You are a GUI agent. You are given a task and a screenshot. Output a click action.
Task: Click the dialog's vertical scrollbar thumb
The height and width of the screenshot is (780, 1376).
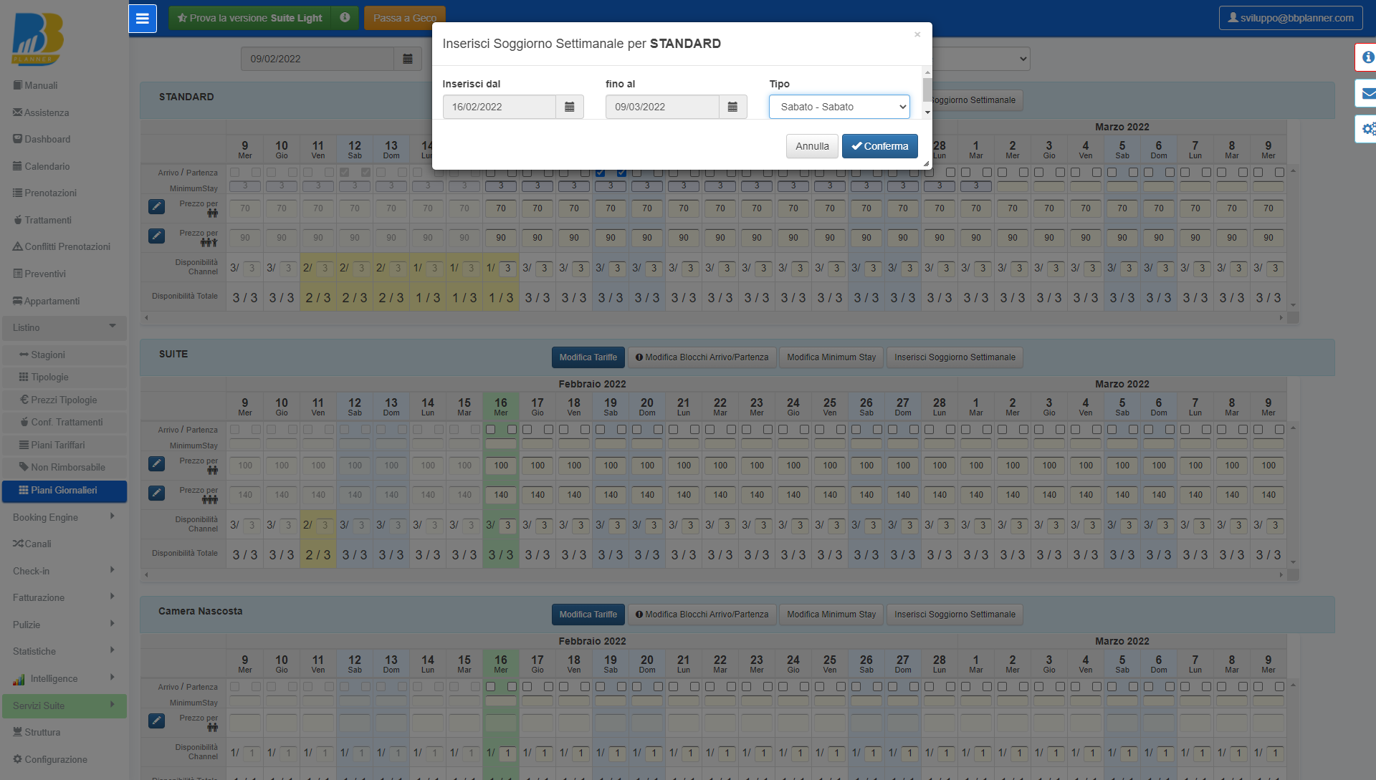coord(927,90)
